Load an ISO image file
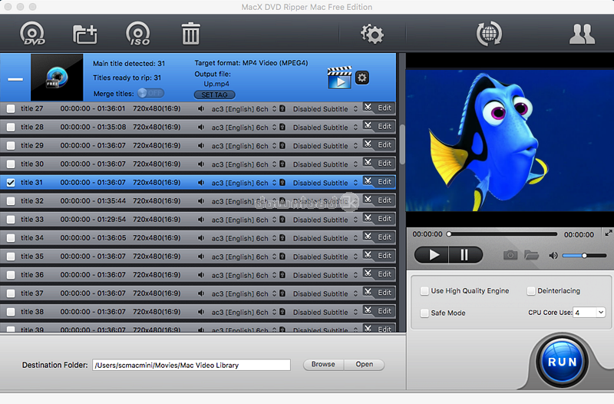 [x=138, y=34]
